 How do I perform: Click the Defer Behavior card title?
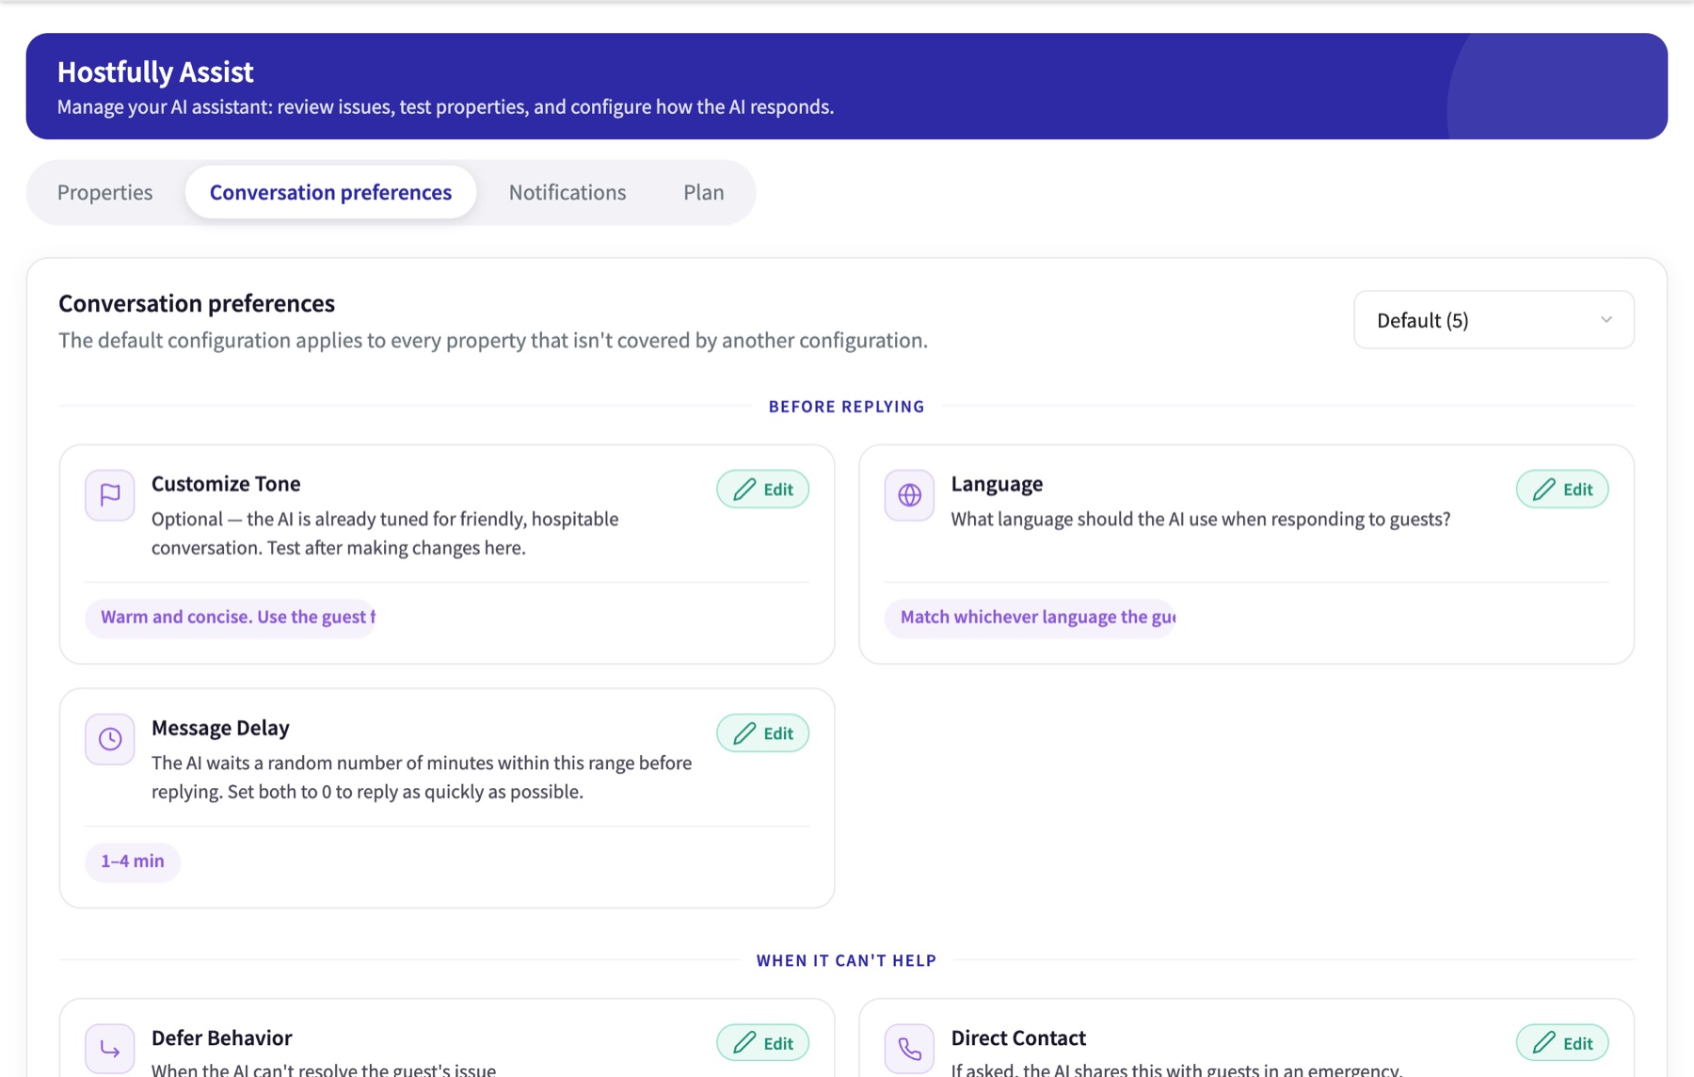click(221, 1037)
